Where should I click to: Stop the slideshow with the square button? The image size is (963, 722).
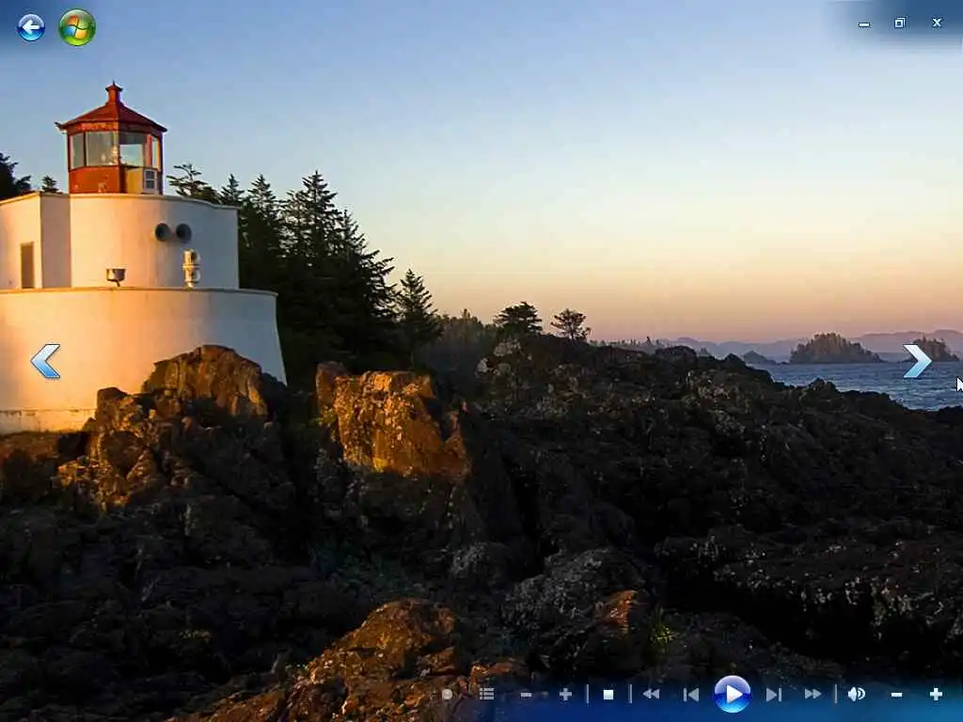coord(608,695)
